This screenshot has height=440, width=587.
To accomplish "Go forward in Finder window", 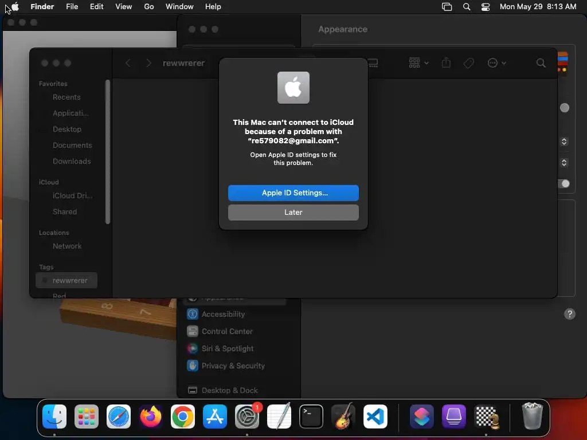I will coord(148,63).
